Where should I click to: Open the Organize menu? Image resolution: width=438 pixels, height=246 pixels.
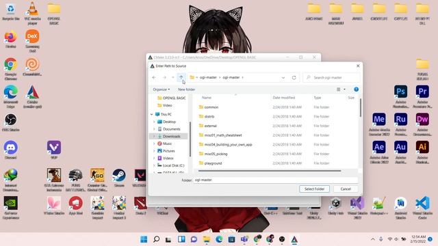point(162,90)
